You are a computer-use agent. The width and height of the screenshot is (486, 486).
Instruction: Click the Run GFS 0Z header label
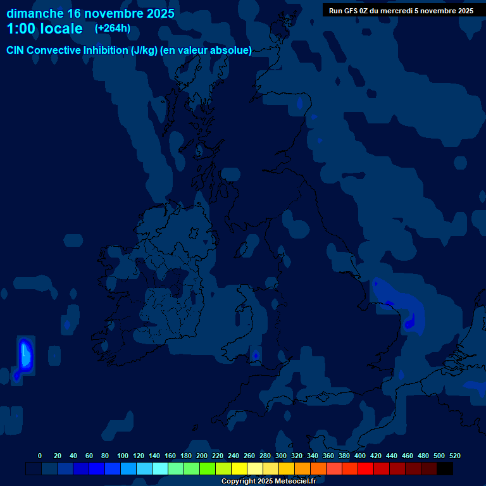pos(401,11)
